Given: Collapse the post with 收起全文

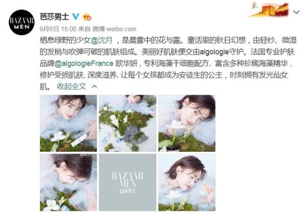Looking at the screenshot, I should [x=71, y=86].
